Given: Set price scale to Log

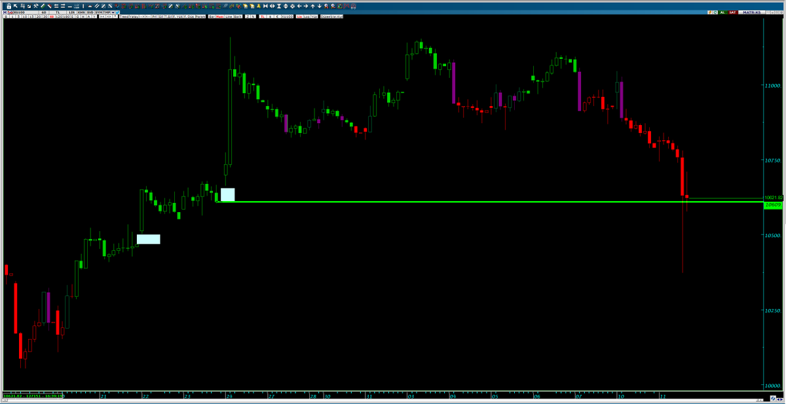Looking at the screenshot, I should (x=307, y=16).
